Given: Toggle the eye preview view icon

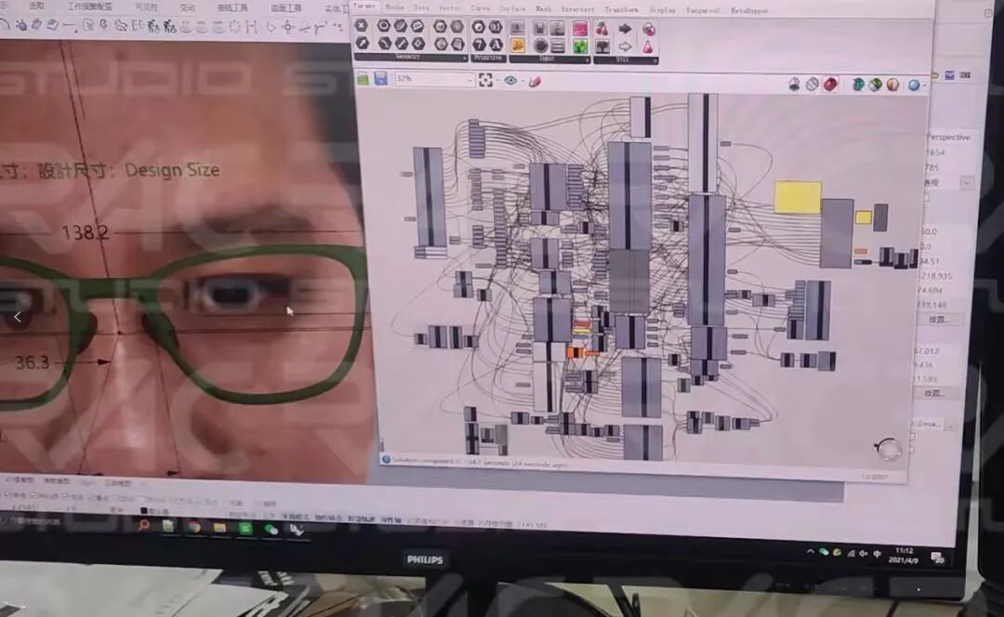Looking at the screenshot, I should click(510, 80).
